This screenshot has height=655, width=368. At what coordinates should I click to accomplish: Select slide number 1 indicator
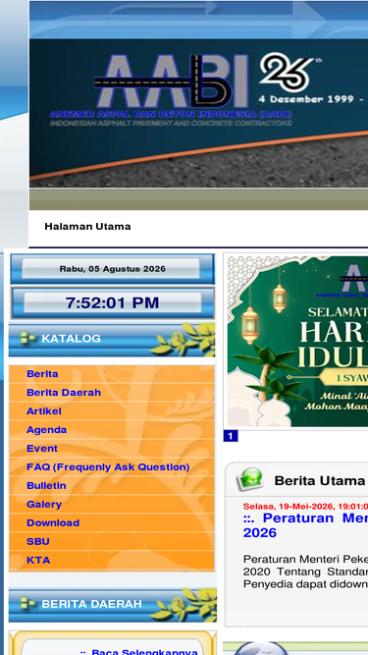pyautogui.click(x=231, y=436)
